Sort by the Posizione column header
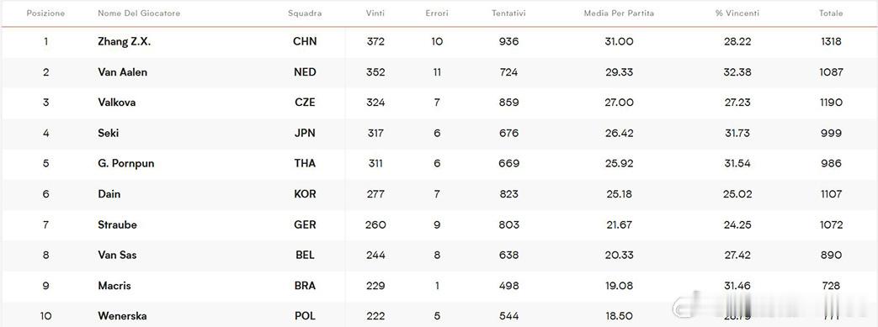Screen dimensions: 878x327 [x=46, y=13]
